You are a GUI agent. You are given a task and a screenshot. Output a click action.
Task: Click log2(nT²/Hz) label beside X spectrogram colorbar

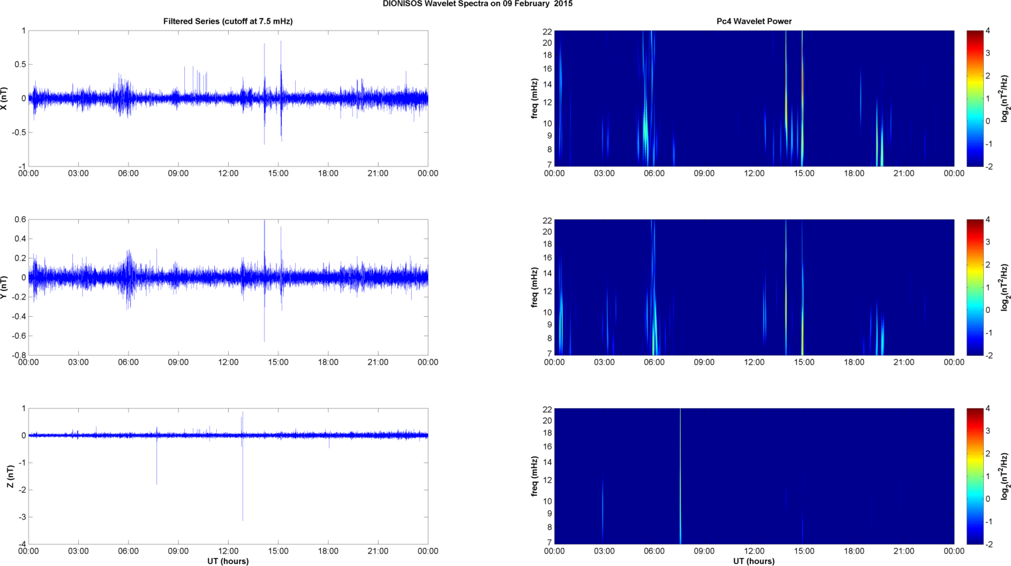pyautogui.click(x=1005, y=98)
